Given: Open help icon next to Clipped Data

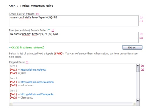Looking at the screenshot, I should pos(27,62).
